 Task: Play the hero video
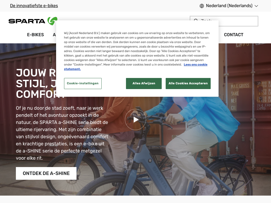[135, 119]
